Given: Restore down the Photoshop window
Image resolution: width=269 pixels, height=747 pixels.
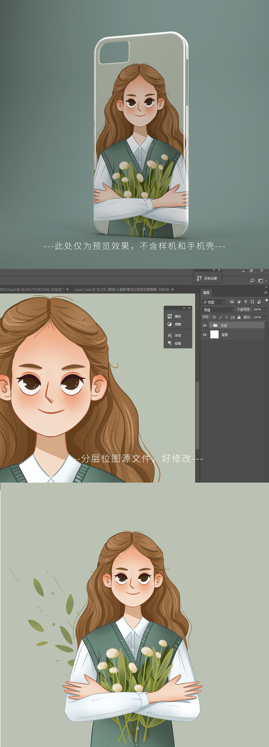Looking at the screenshot, I should (x=251, y=270).
